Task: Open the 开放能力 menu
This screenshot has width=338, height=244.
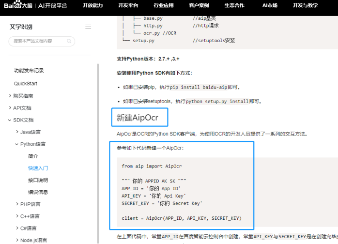Action: [x=92, y=6]
